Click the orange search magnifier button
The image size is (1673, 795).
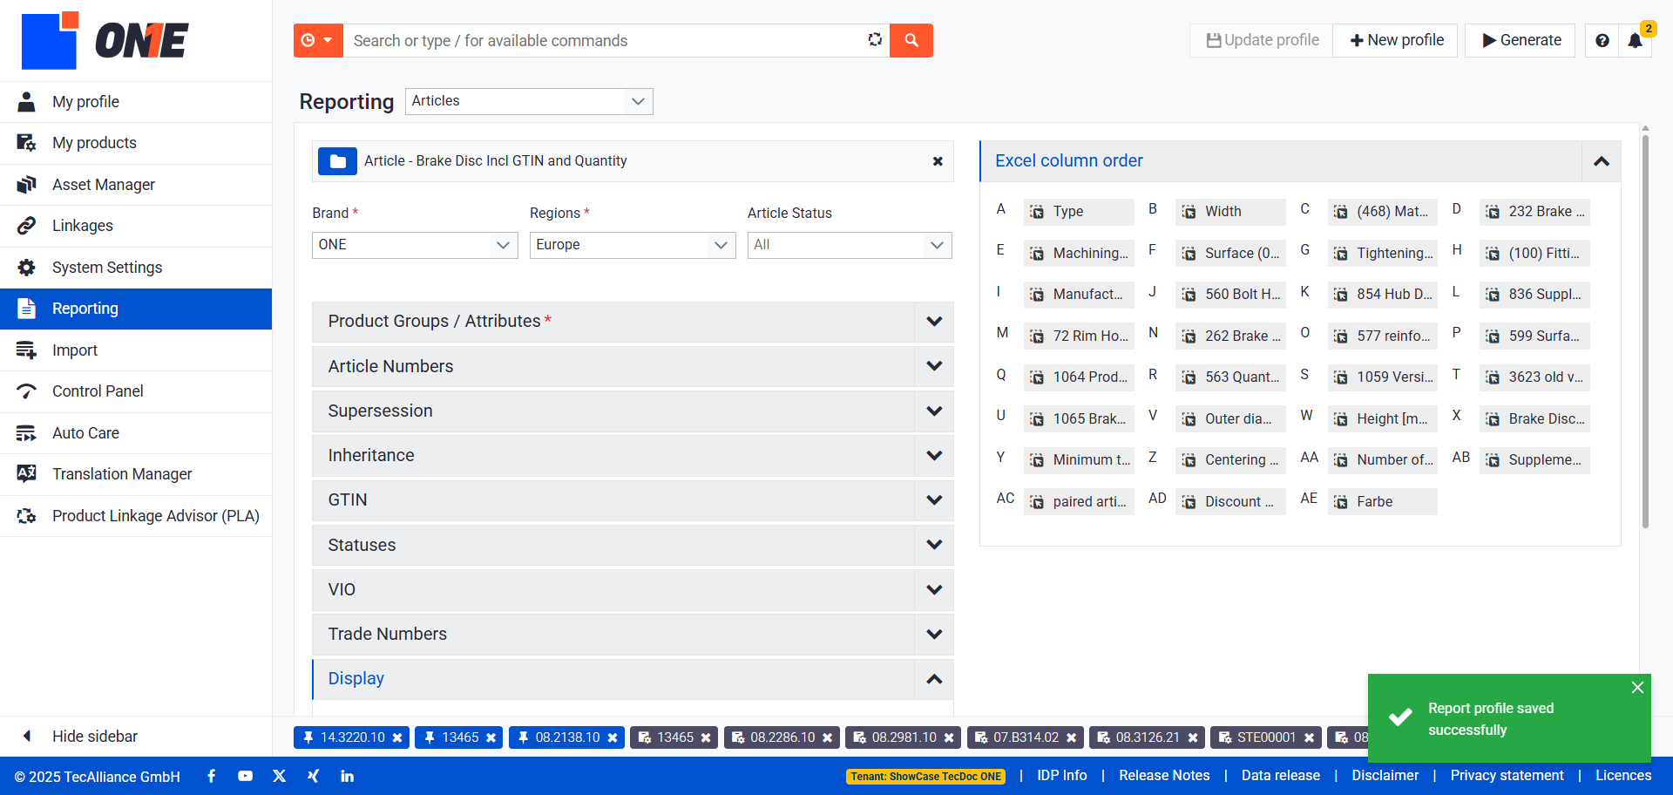tap(911, 40)
